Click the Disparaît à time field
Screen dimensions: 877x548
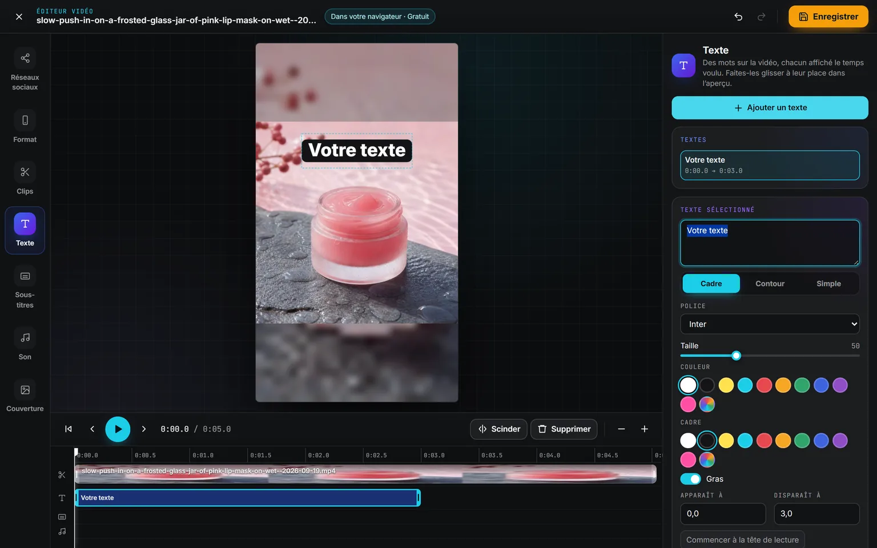click(x=816, y=514)
